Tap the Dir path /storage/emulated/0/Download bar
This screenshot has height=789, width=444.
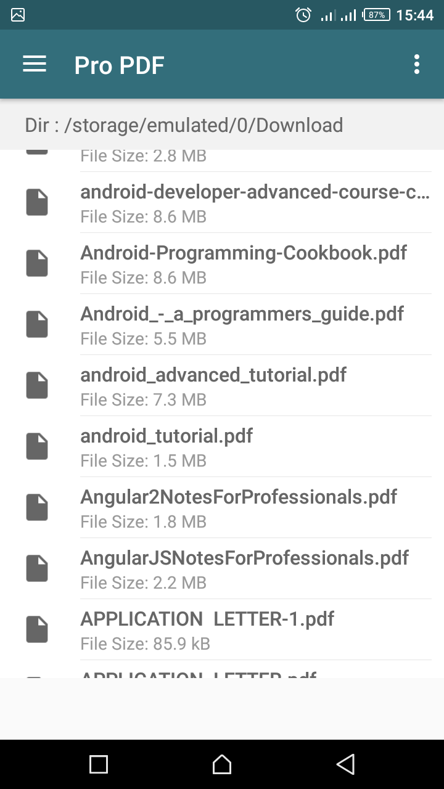184,125
